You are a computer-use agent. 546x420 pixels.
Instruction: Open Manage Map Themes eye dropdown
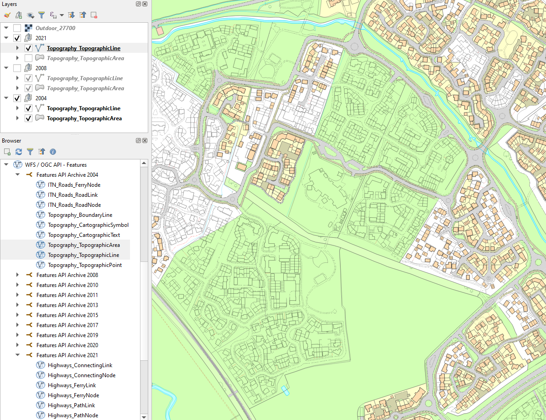point(30,15)
